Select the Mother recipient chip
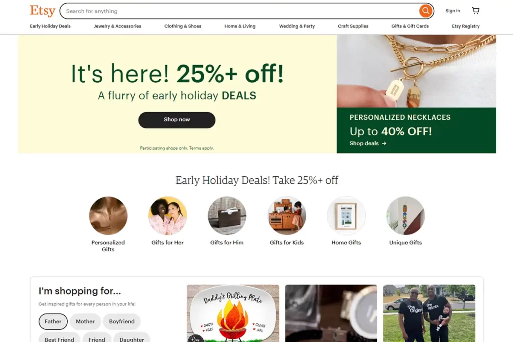 (x=85, y=322)
